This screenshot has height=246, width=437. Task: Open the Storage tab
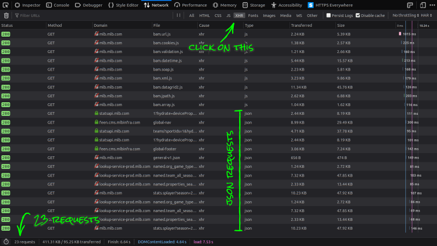coord(253,5)
